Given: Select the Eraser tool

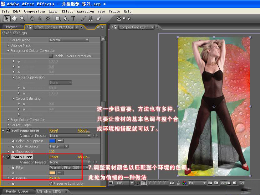Looking at the screenshot, I should point(99,18).
